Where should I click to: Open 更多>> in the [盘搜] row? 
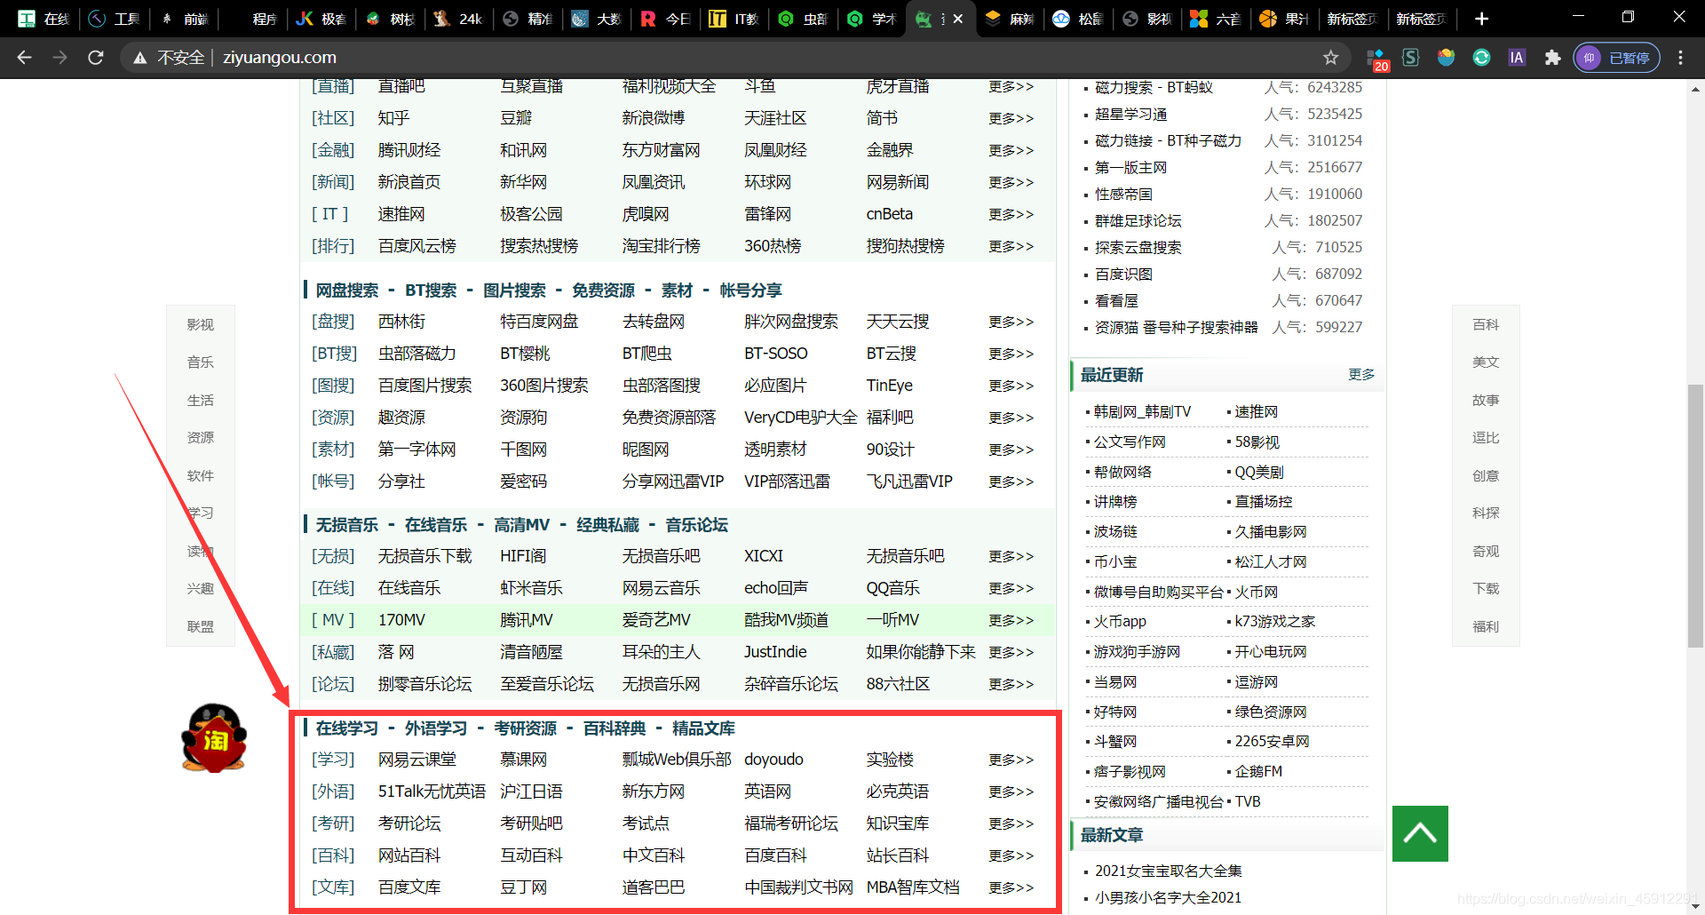tap(1011, 322)
